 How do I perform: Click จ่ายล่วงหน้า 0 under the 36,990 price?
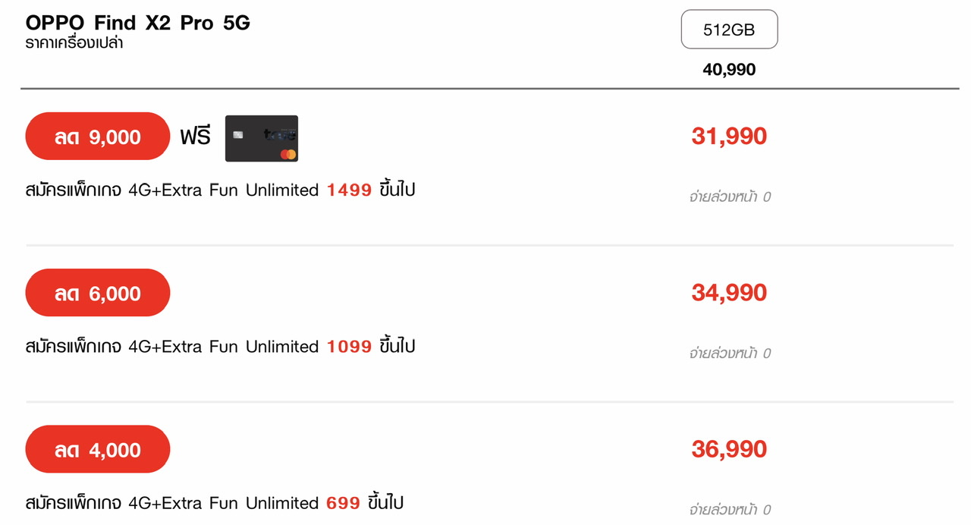(x=730, y=510)
